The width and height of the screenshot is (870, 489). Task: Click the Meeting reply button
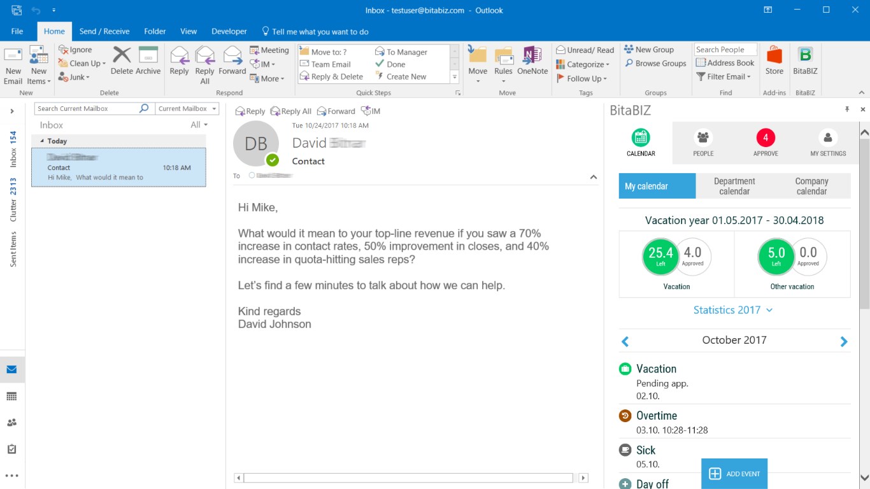[269, 50]
